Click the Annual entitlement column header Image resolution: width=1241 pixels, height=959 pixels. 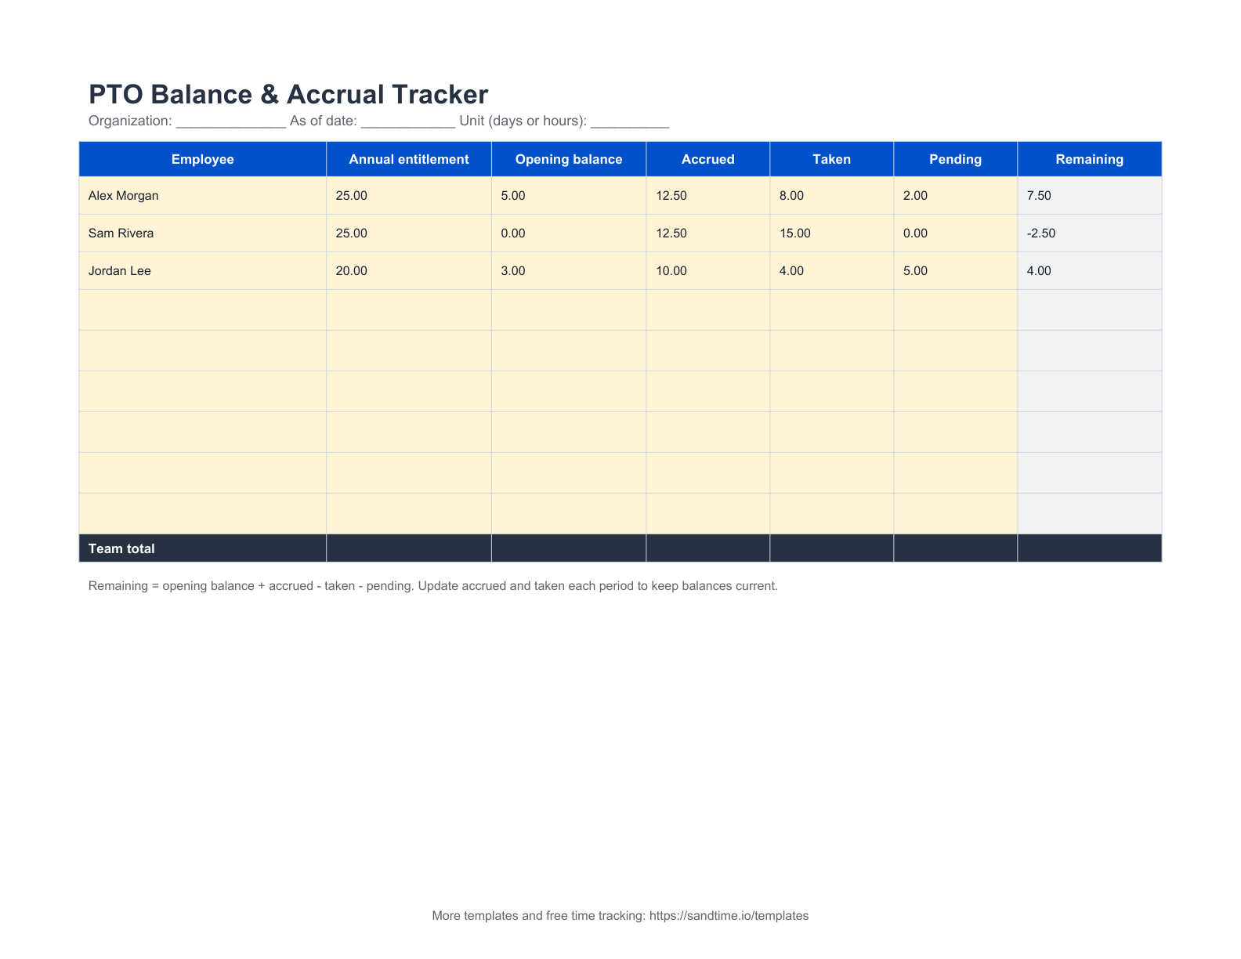point(408,159)
